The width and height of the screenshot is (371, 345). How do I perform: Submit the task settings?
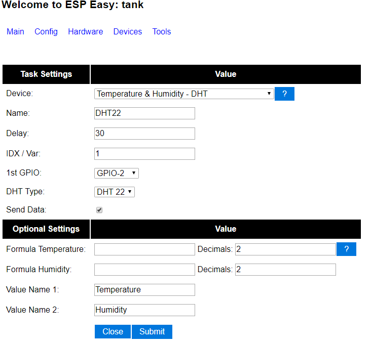(x=152, y=331)
